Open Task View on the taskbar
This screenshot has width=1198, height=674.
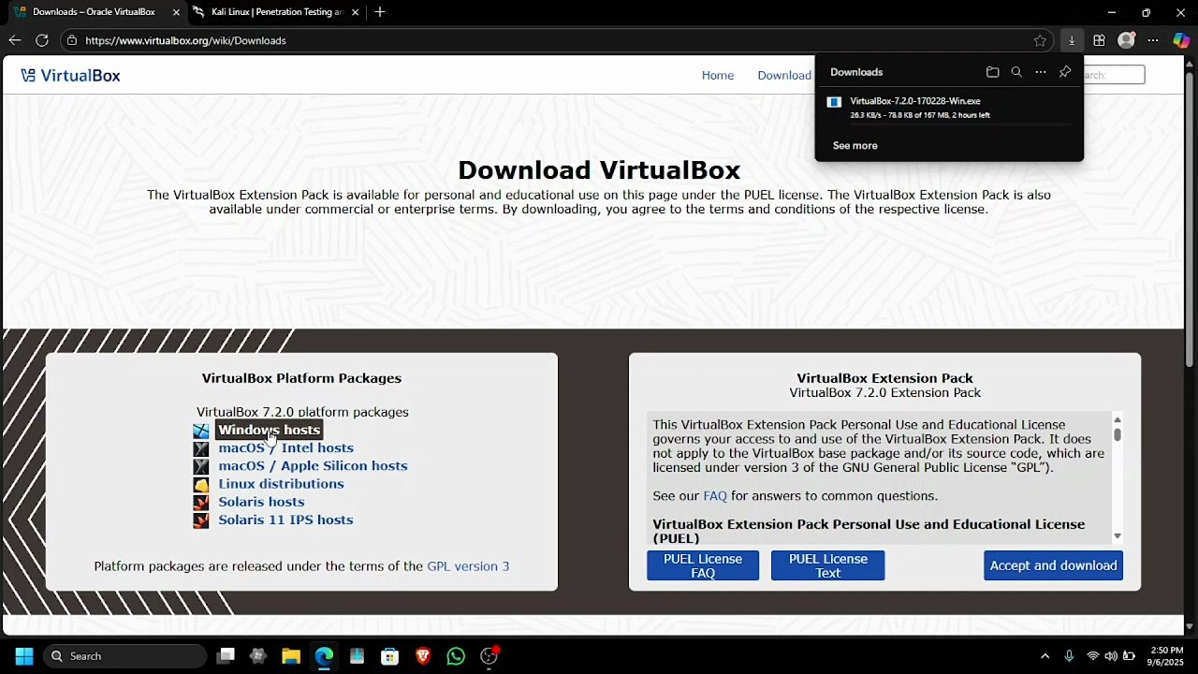point(226,656)
